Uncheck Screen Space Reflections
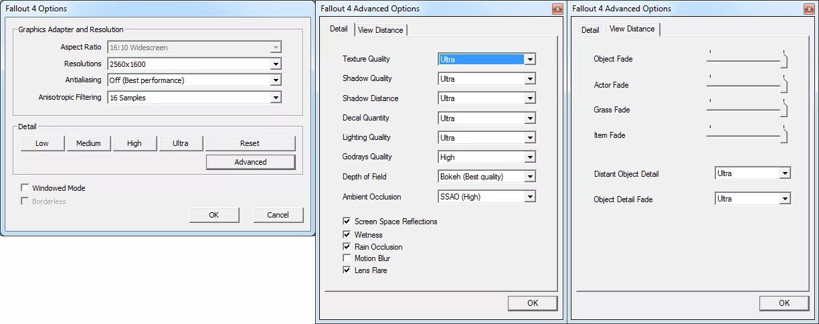The image size is (819, 324). click(x=347, y=221)
